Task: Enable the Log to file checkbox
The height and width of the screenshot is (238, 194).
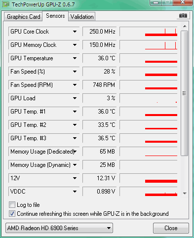Action: (12, 205)
